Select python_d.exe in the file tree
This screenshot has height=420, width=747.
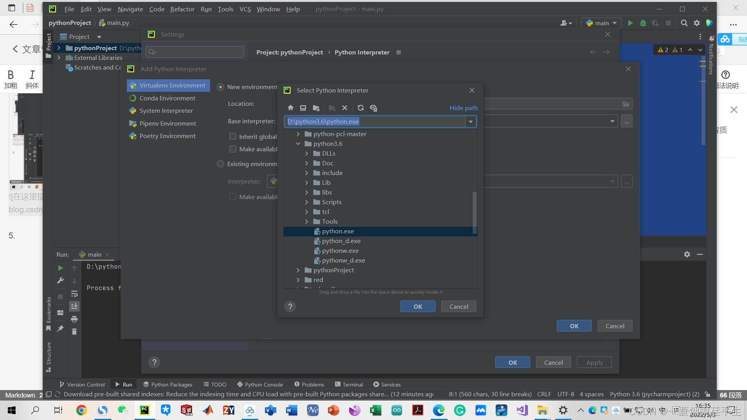click(x=341, y=241)
